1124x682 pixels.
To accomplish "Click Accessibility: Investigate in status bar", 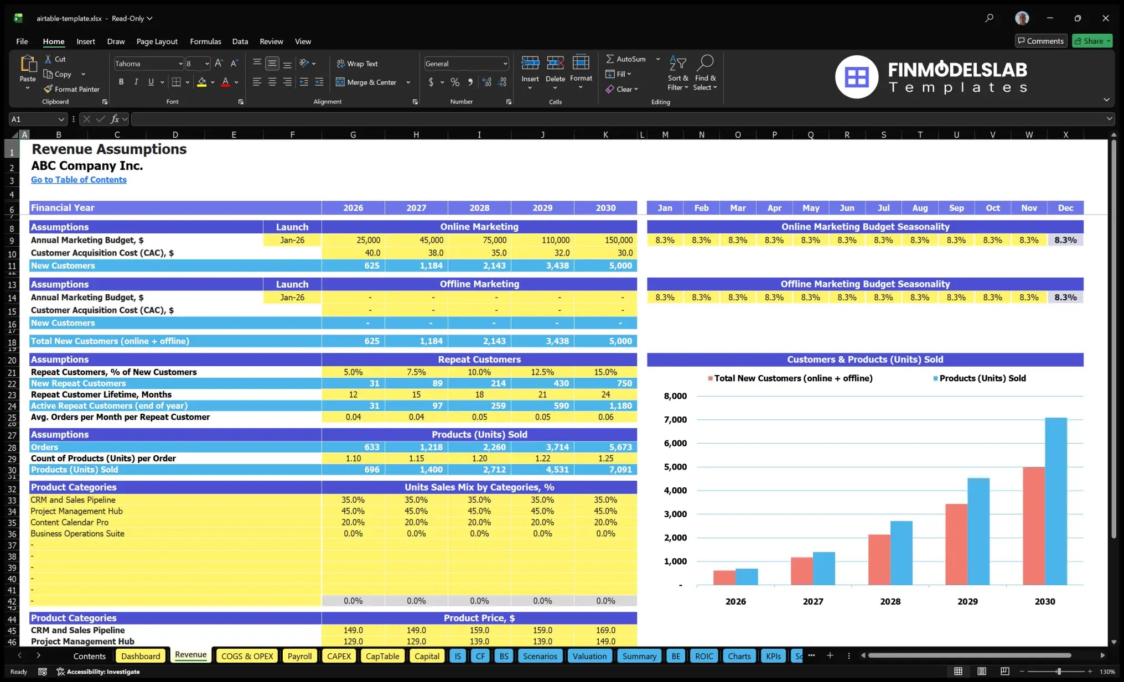I will point(98,671).
